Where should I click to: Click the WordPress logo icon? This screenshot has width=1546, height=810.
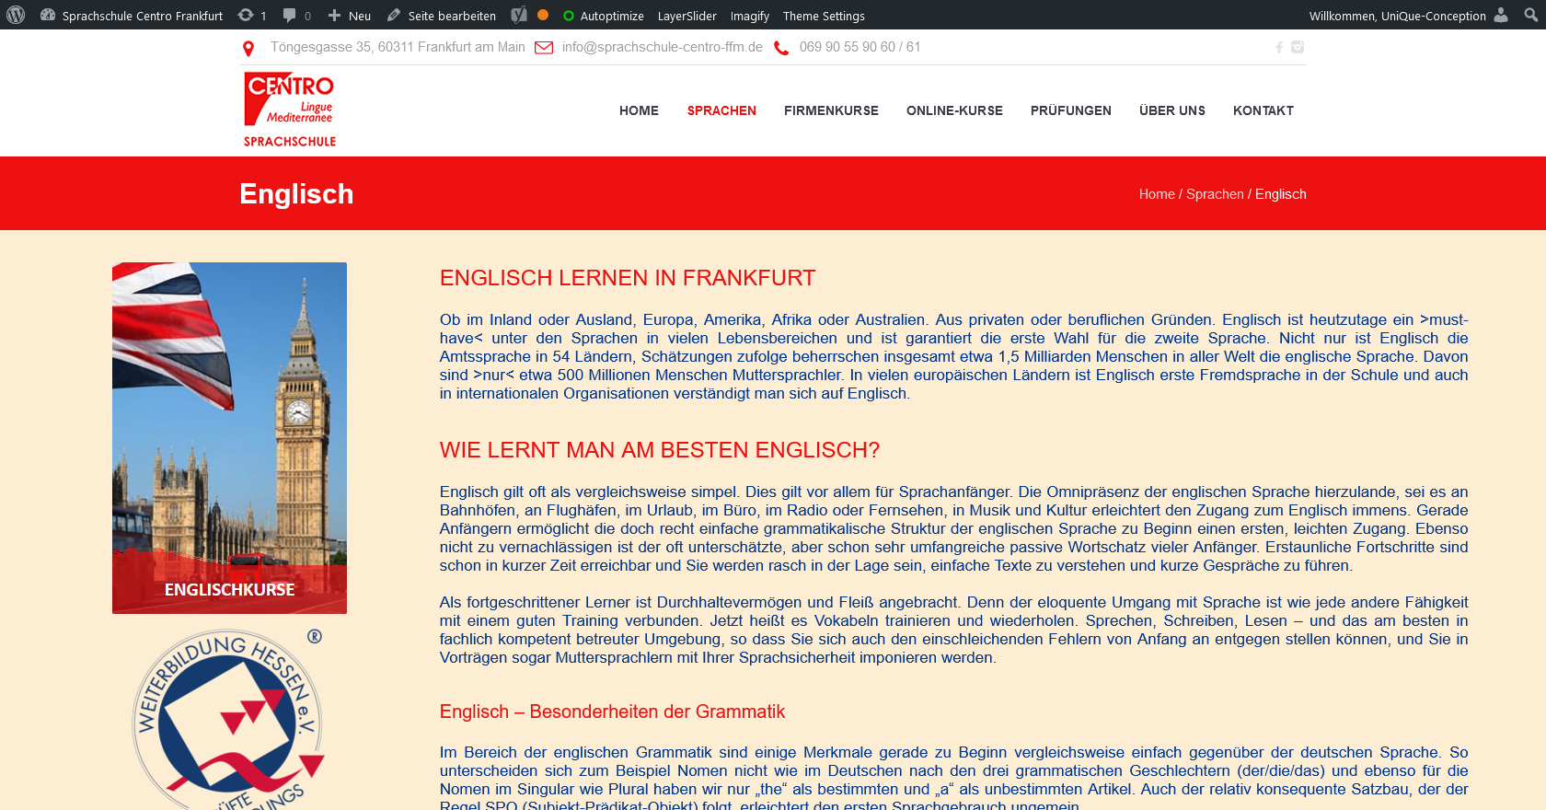pos(16,16)
